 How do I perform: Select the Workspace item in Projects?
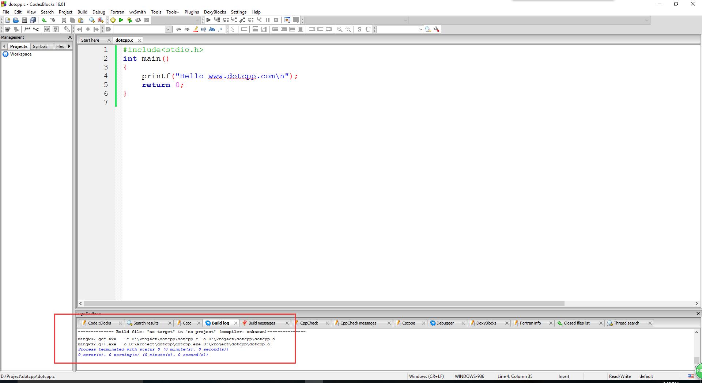21,54
